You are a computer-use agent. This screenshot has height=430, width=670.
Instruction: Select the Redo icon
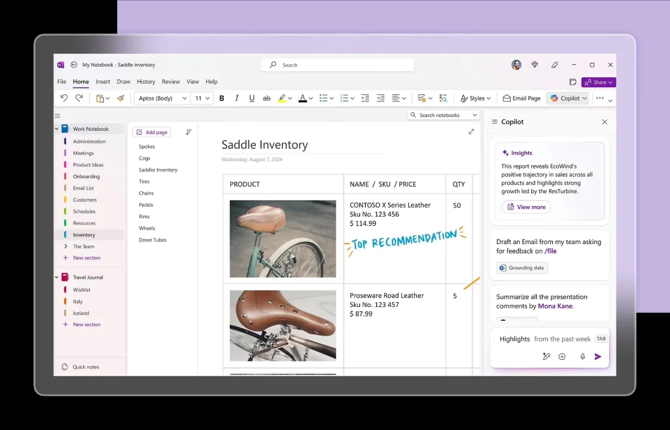[79, 98]
